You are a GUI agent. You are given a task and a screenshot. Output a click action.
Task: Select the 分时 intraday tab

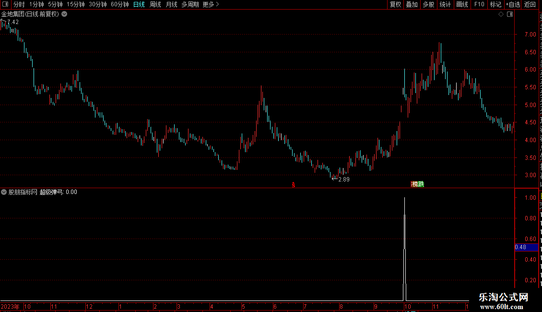coord(19,4)
